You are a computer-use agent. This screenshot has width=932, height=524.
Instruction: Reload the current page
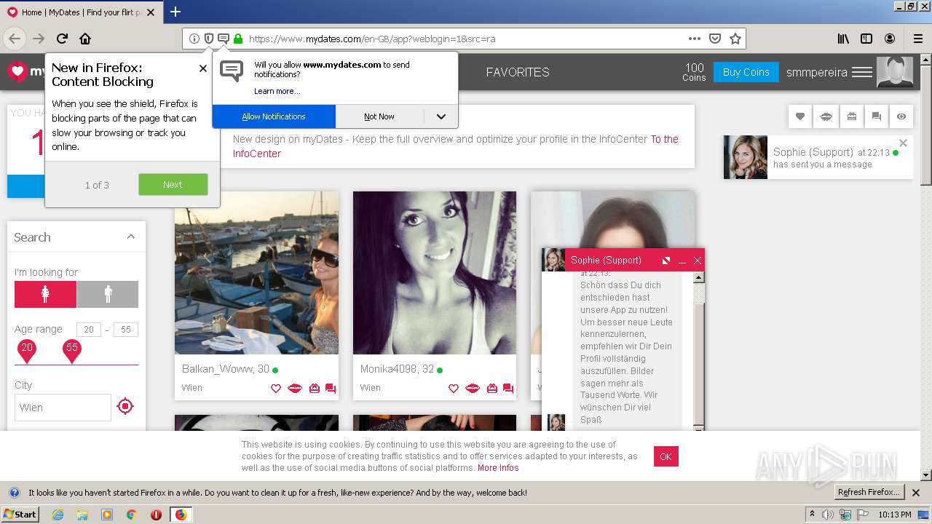click(x=62, y=39)
